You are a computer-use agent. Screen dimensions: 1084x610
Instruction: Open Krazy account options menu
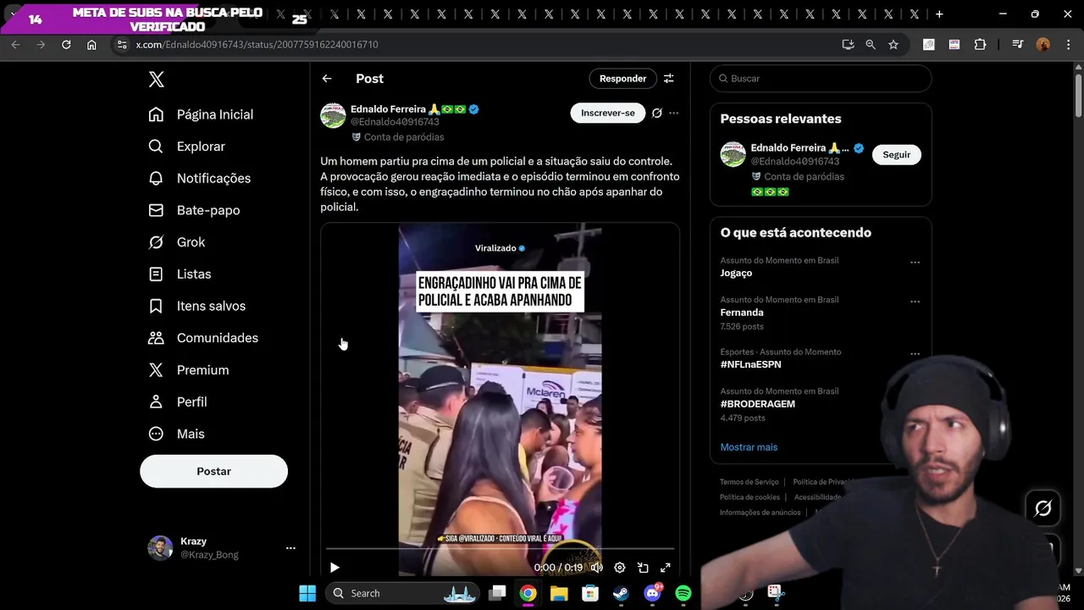click(x=290, y=548)
